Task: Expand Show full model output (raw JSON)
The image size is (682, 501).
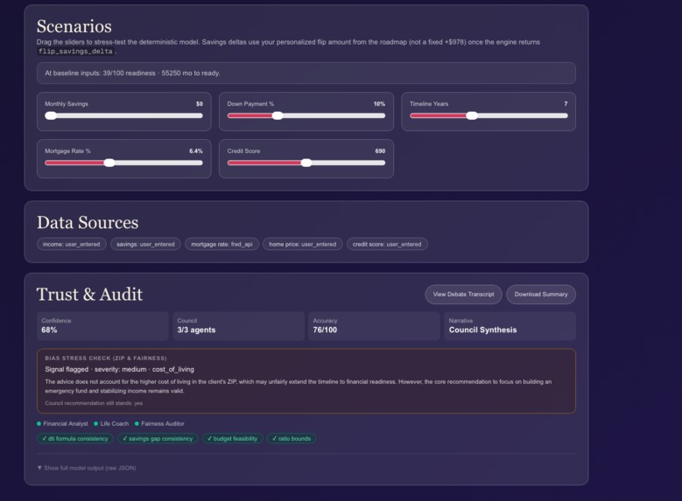Action: [x=87, y=468]
